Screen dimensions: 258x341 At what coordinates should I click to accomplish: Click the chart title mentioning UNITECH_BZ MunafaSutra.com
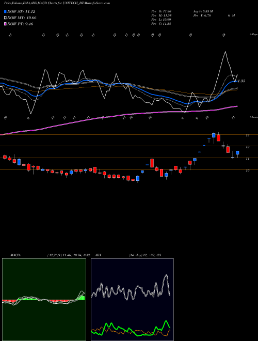point(57,3)
